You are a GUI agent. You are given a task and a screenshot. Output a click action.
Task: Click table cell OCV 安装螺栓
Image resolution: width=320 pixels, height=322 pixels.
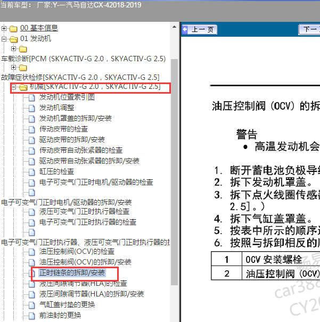coord(281,259)
